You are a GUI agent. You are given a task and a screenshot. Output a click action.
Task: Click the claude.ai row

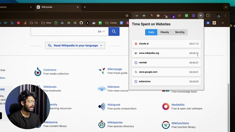tap(166, 44)
